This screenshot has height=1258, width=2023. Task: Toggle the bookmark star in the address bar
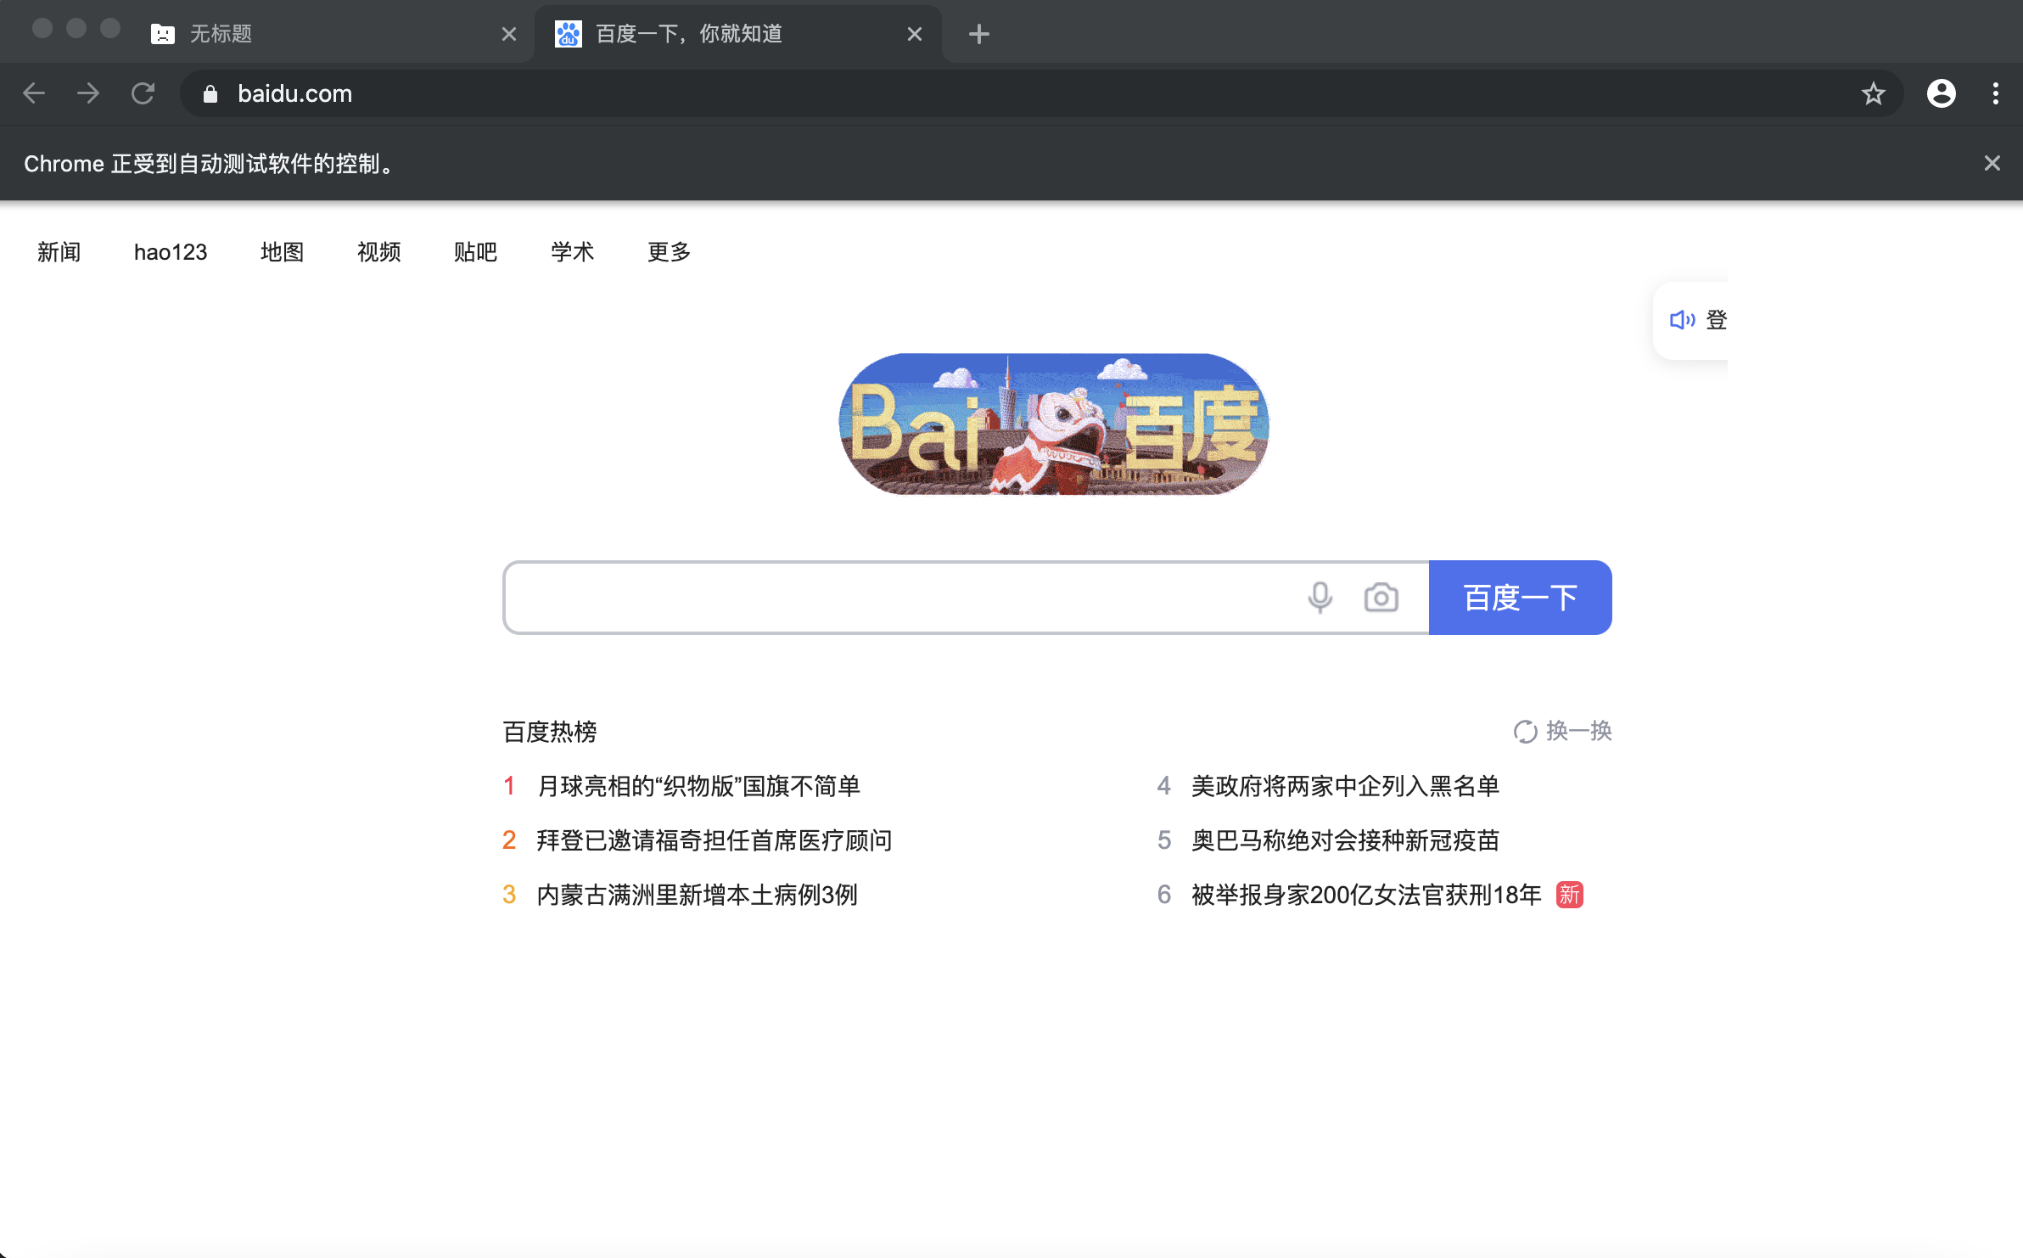tap(1872, 93)
